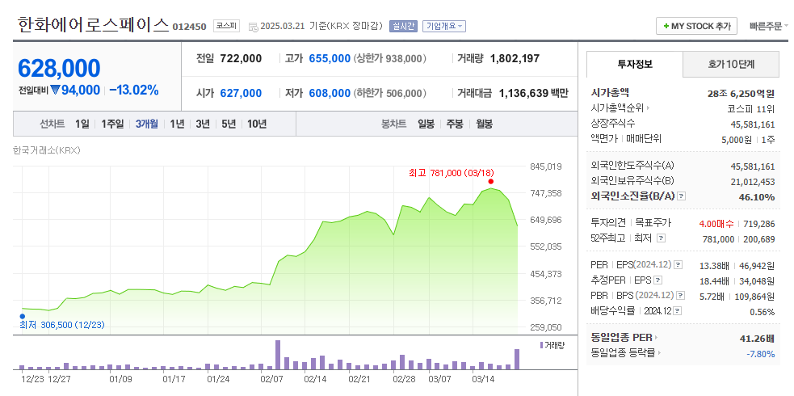
Task: Show the 월봉 candlestick chart
Action: pyautogui.click(x=484, y=124)
